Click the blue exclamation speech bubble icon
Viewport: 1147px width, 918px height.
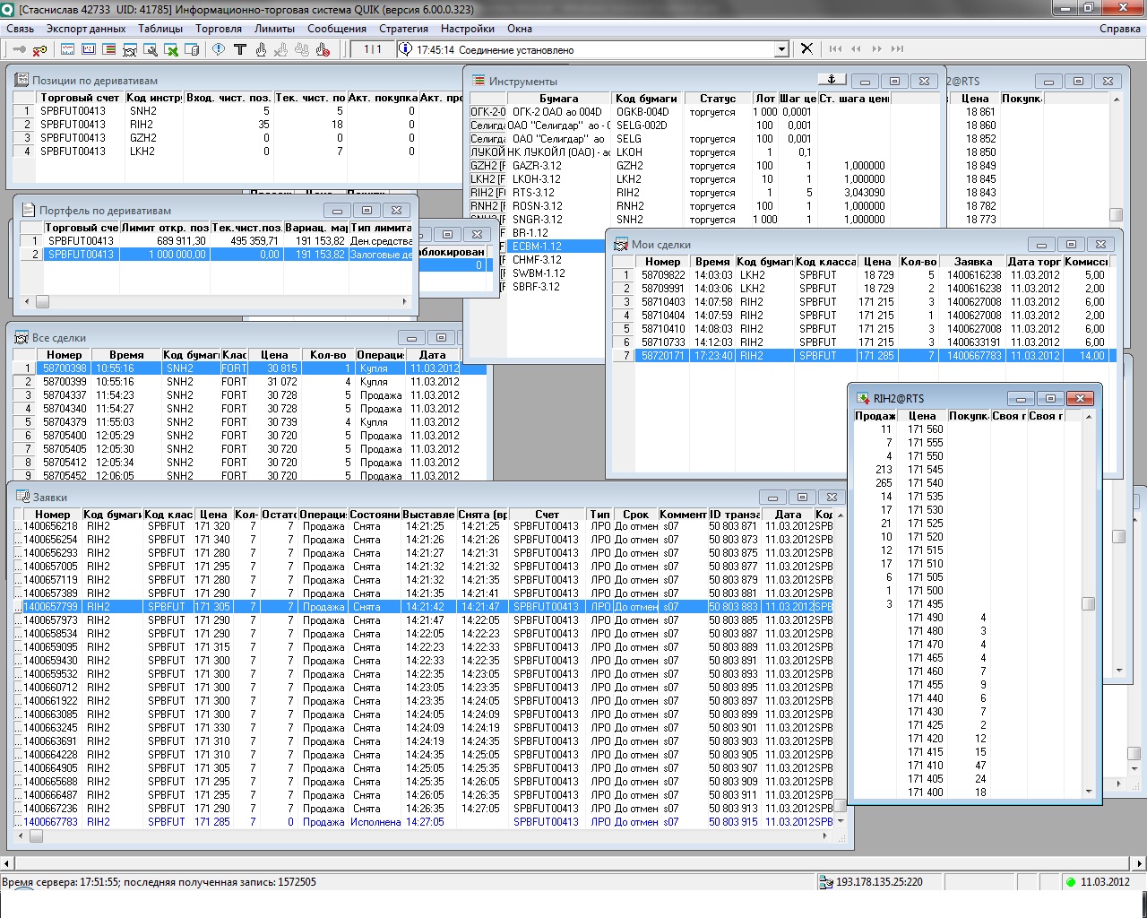coord(219,49)
